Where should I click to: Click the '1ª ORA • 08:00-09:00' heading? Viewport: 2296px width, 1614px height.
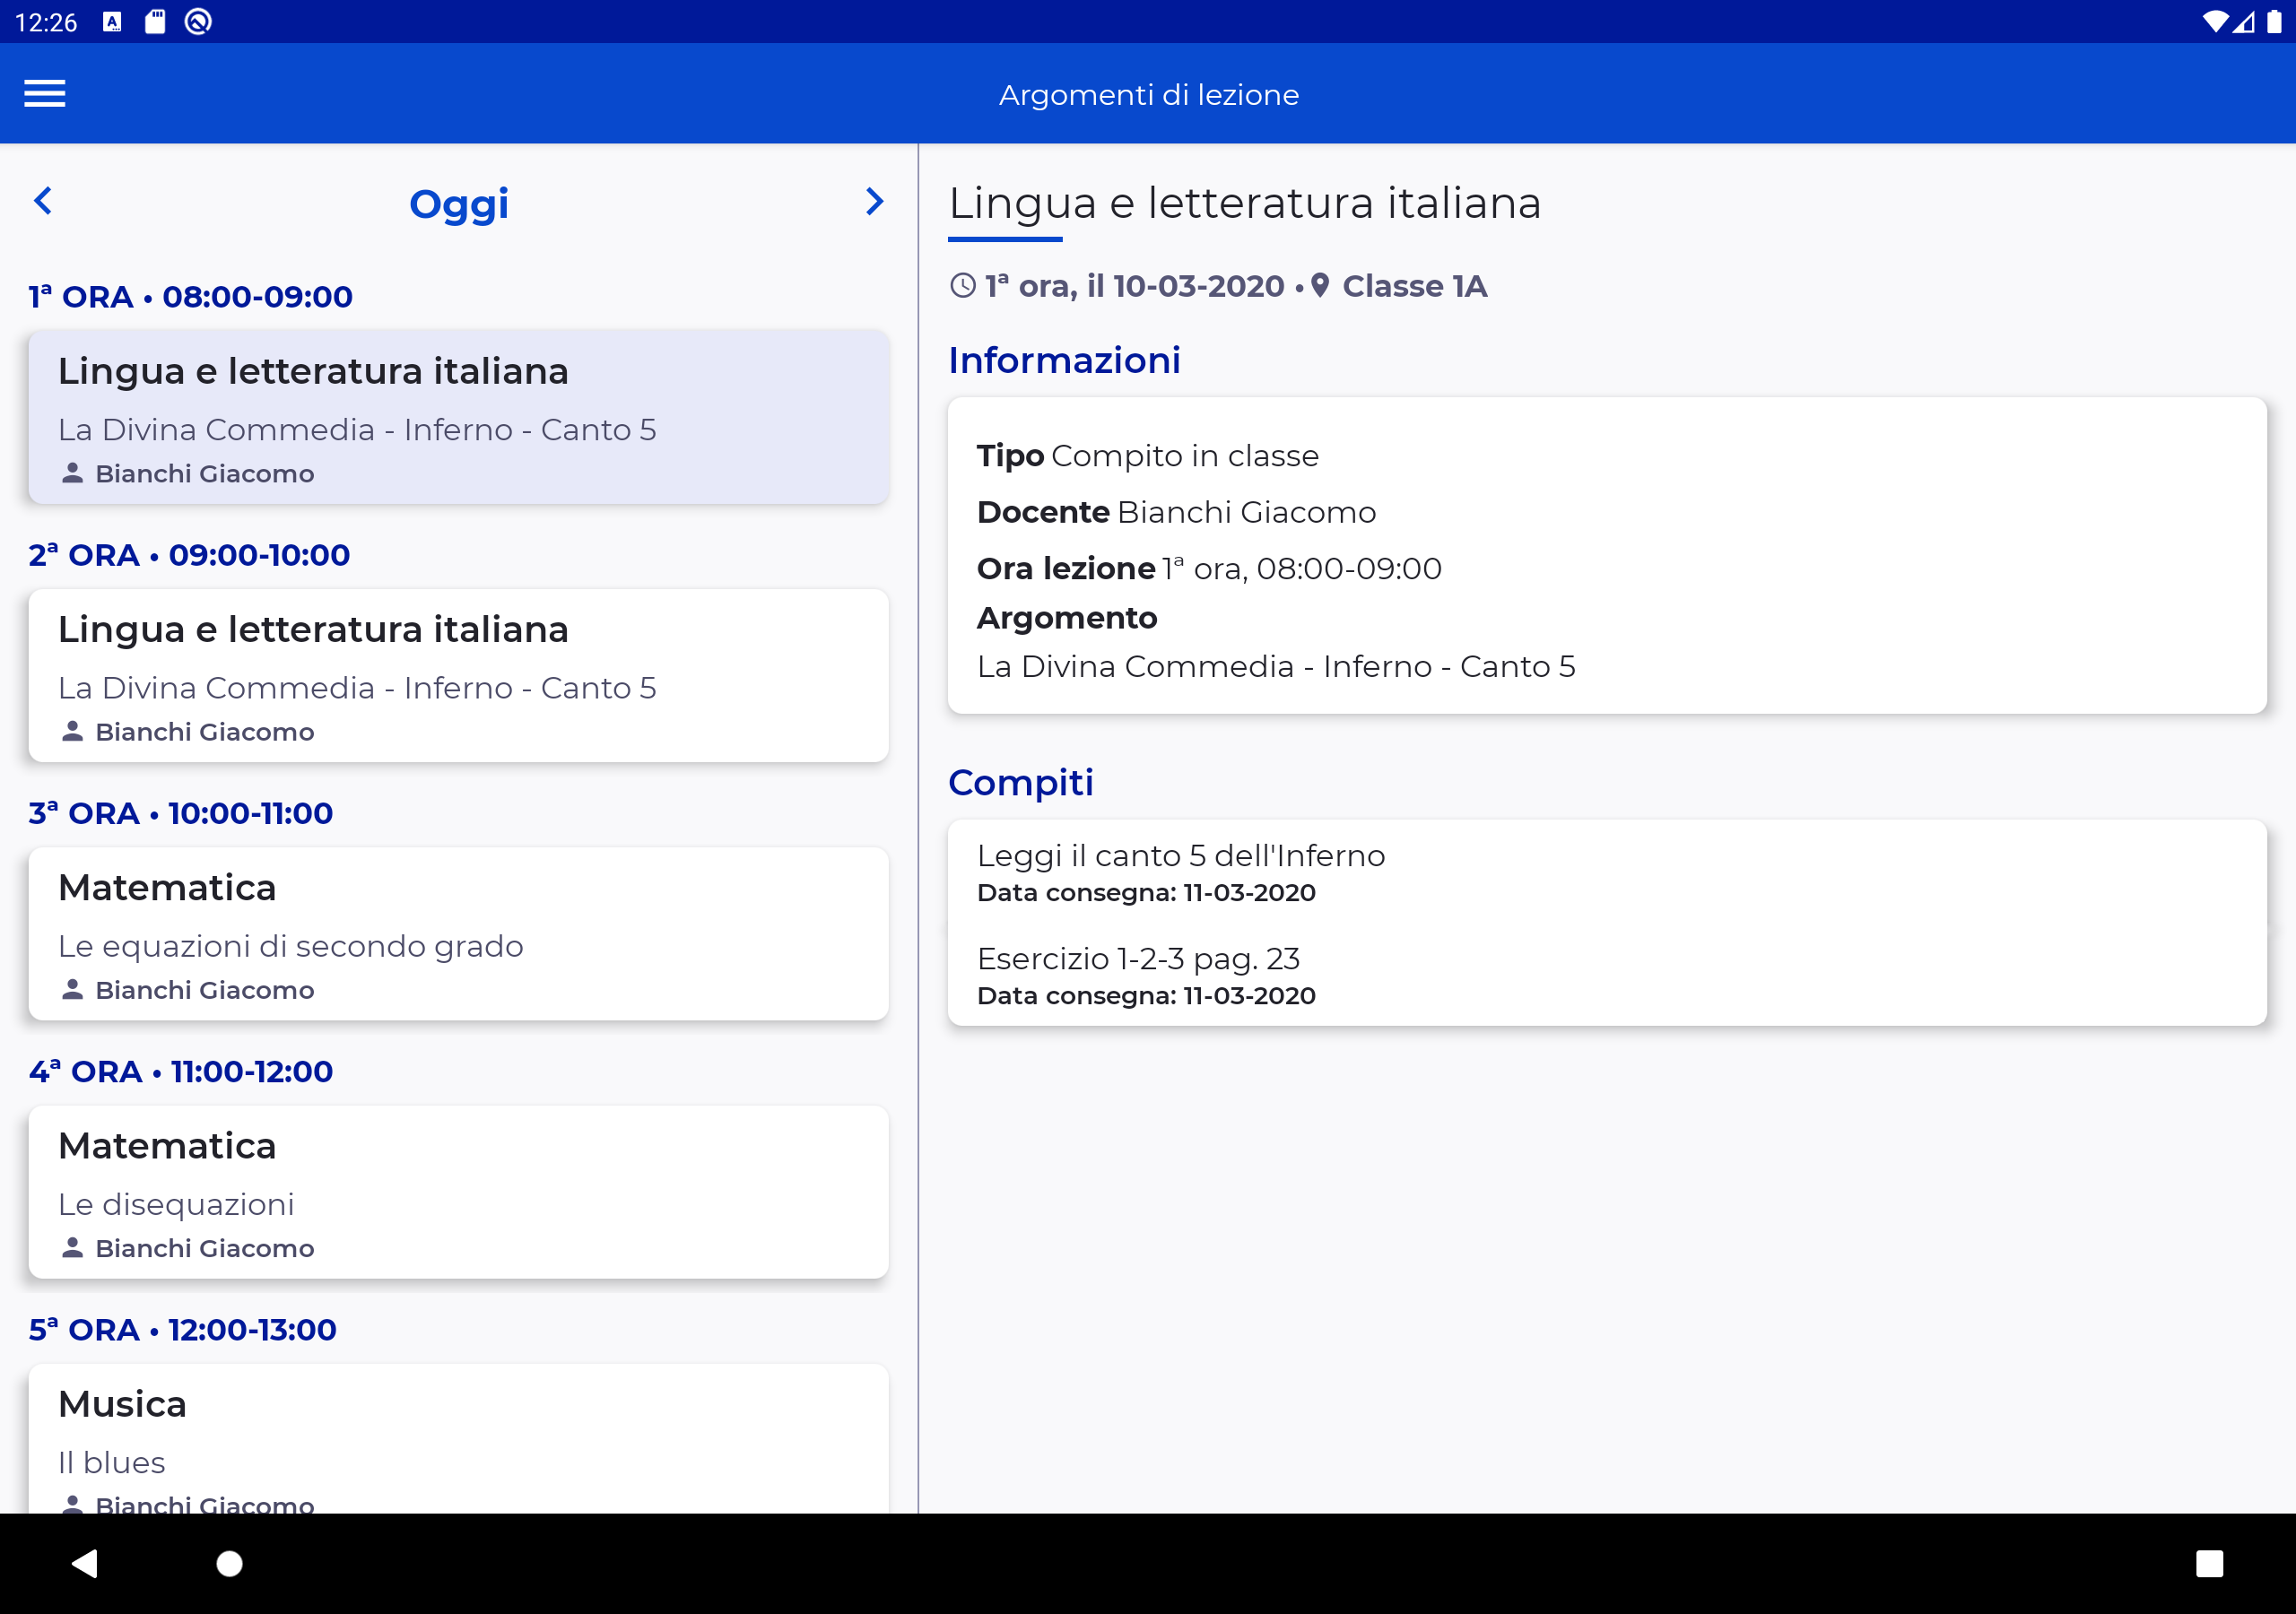tap(191, 297)
